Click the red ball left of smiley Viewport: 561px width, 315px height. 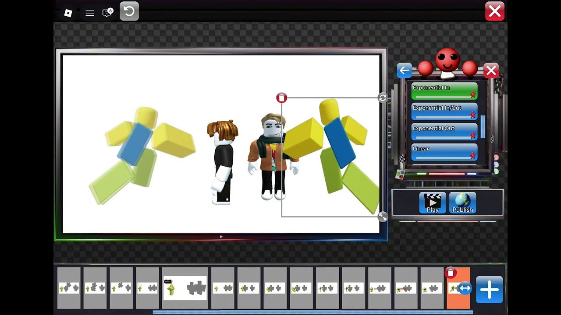425,68
